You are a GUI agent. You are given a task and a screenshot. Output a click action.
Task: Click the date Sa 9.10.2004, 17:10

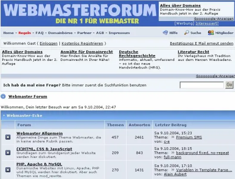173,166
